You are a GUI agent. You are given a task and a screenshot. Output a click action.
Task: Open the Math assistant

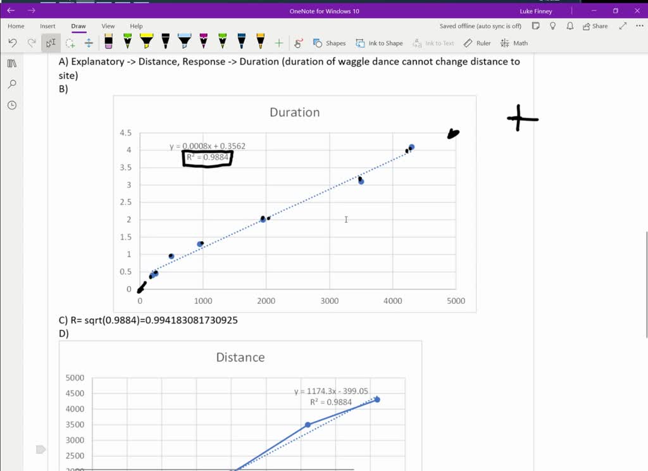coord(514,43)
